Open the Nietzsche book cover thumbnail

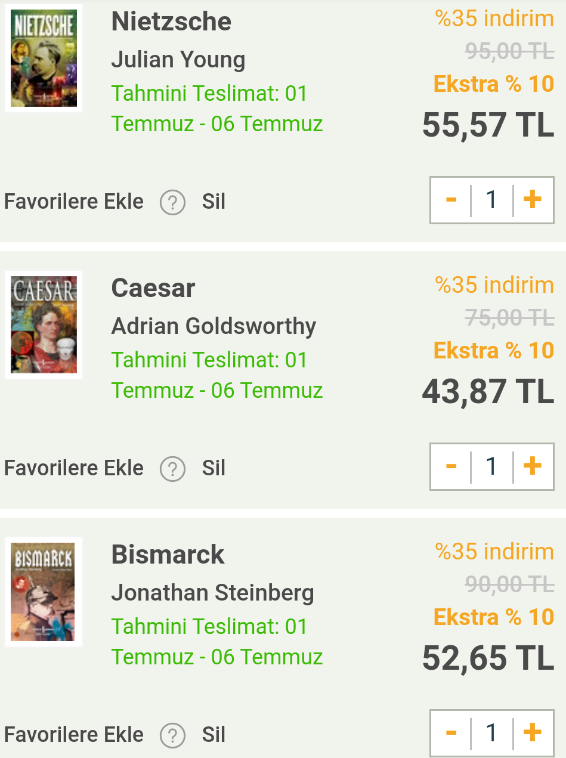point(44,58)
